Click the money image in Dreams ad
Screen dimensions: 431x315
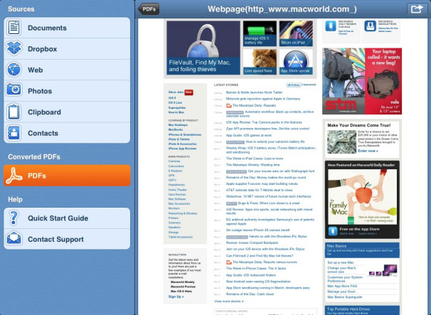(341, 142)
